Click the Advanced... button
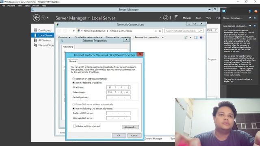This screenshot has height=146, width=260. (x=130, y=127)
